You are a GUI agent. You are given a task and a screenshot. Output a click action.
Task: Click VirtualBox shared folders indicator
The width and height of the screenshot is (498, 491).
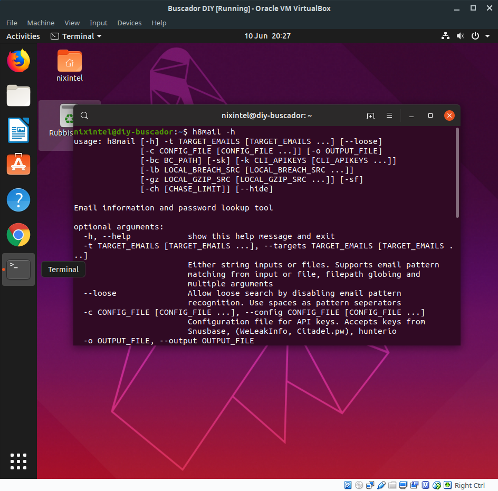coord(392,485)
